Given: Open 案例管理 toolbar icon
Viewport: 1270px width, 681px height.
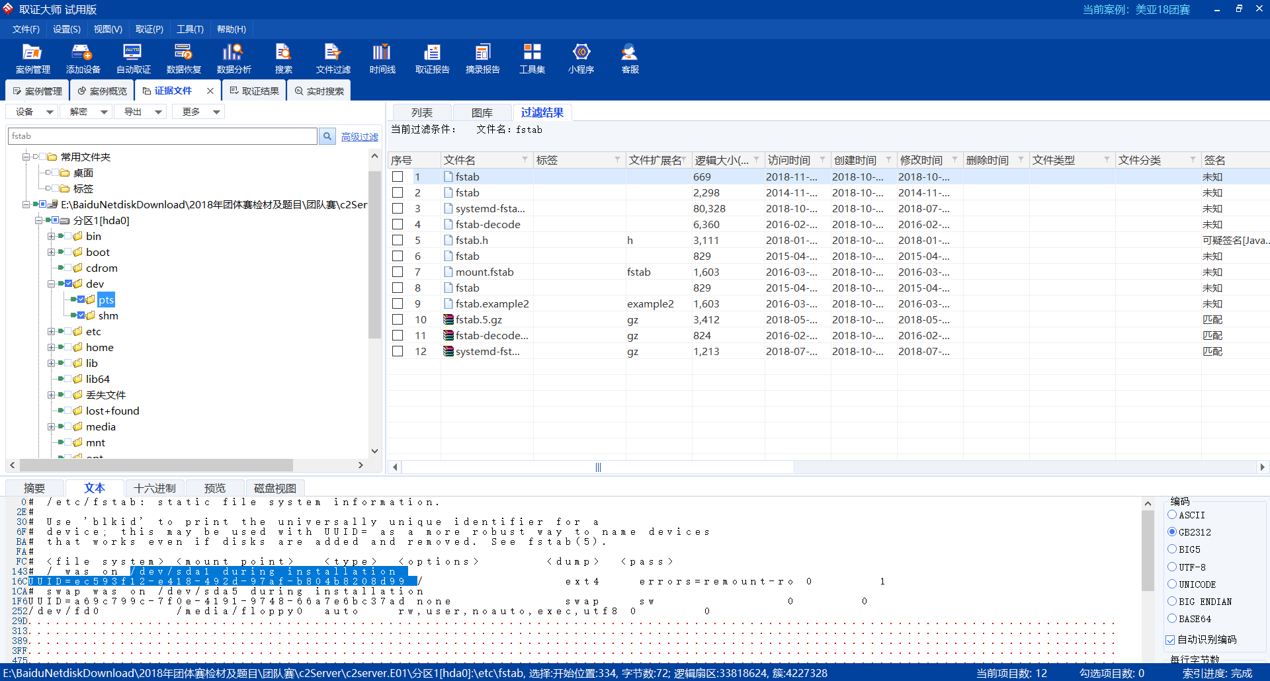Looking at the screenshot, I should pos(32,59).
